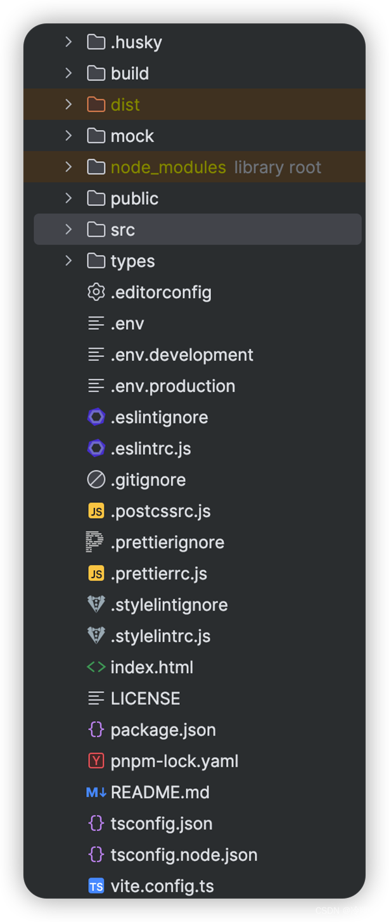Select the src folder name
This screenshot has height=922, width=389.
(x=123, y=230)
